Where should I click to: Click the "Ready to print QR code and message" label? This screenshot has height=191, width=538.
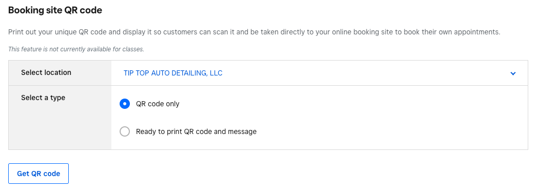click(196, 131)
